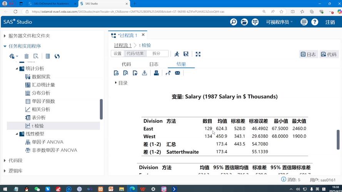Open the folder shortcuts icon in the header
Screen dimensions: 342x192
point(244,22)
